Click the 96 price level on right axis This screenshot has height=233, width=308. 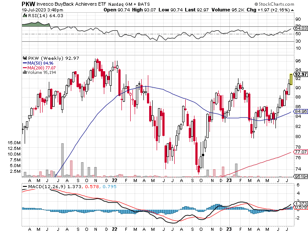tap(298, 61)
